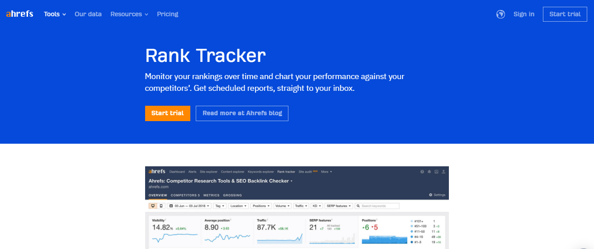The height and width of the screenshot is (249, 594).
Task: Switch to the COMPETITORS 5 tab
Action: [185, 195]
